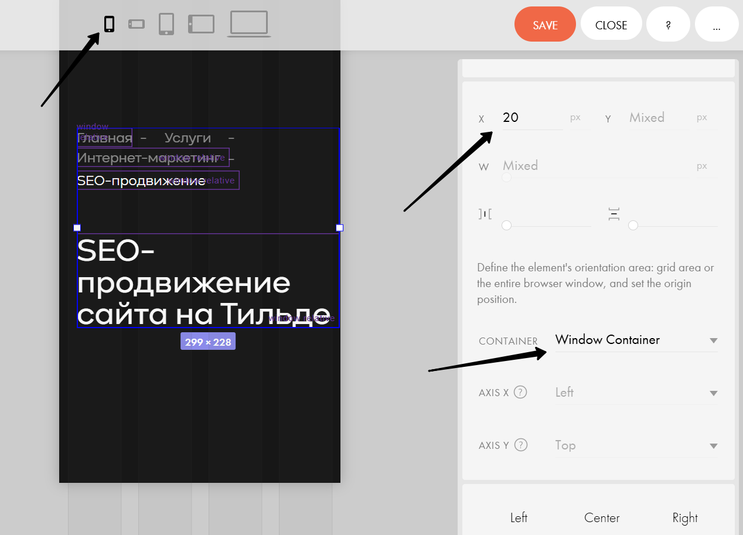
Task: Click the Y unit px selector
Action: coord(702,117)
